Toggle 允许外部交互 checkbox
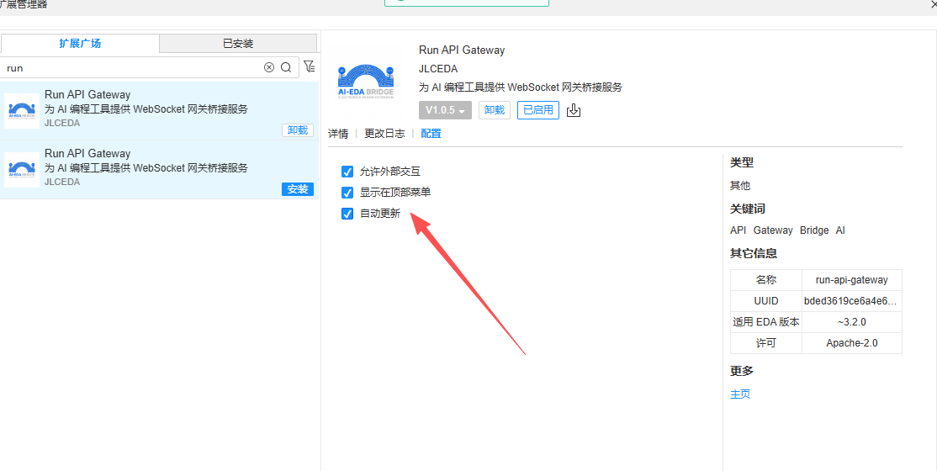 (347, 172)
